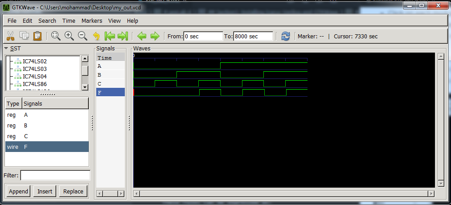Click the Copy traces icon
451x205 pixels.
click(24, 36)
